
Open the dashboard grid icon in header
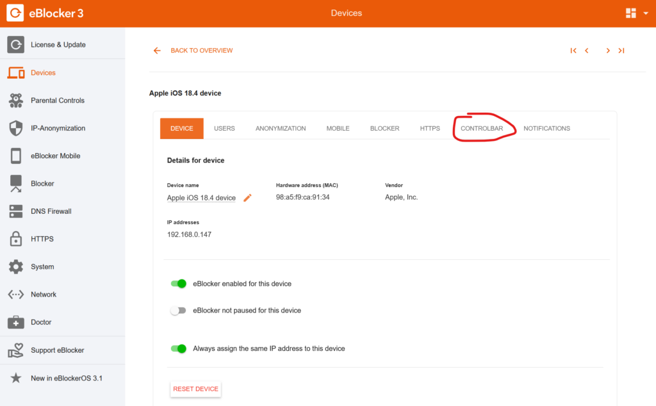[630, 13]
